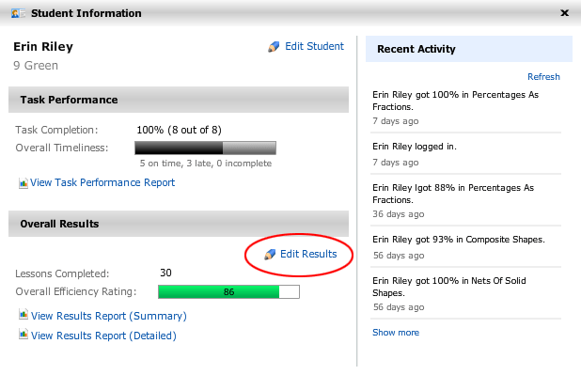The height and width of the screenshot is (375, 581).
Task: Click the pencil icon beside Edit Student
Action: tap(274, 47)
